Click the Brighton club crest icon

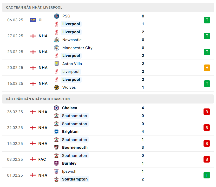[x=56, y=132]
